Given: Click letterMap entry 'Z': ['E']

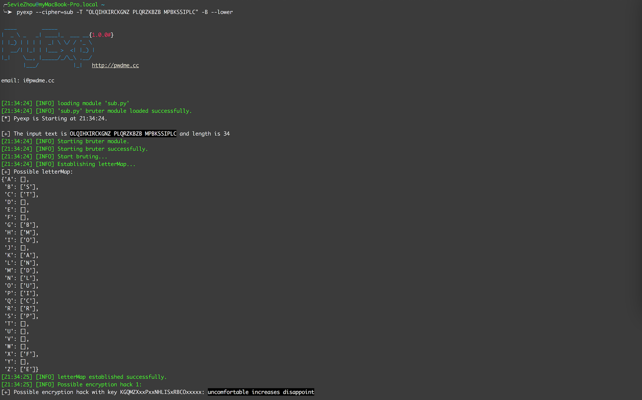Looking at the screenshot, I should coord(21,369).
